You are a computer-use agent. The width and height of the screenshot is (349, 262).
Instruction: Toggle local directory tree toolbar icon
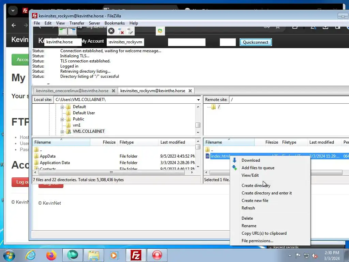tap(63, 31)
